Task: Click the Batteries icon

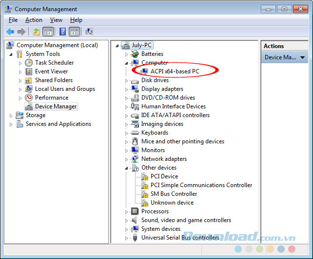Action: pyautogui.click(x=135, y=54)
